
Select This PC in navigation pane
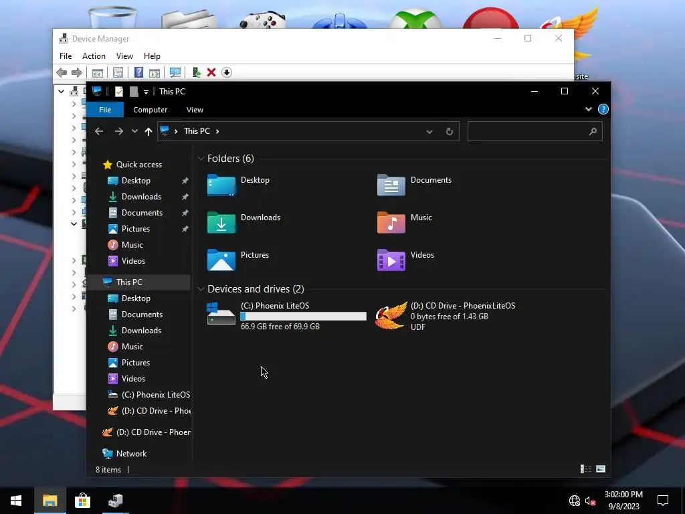pos(129,282)
